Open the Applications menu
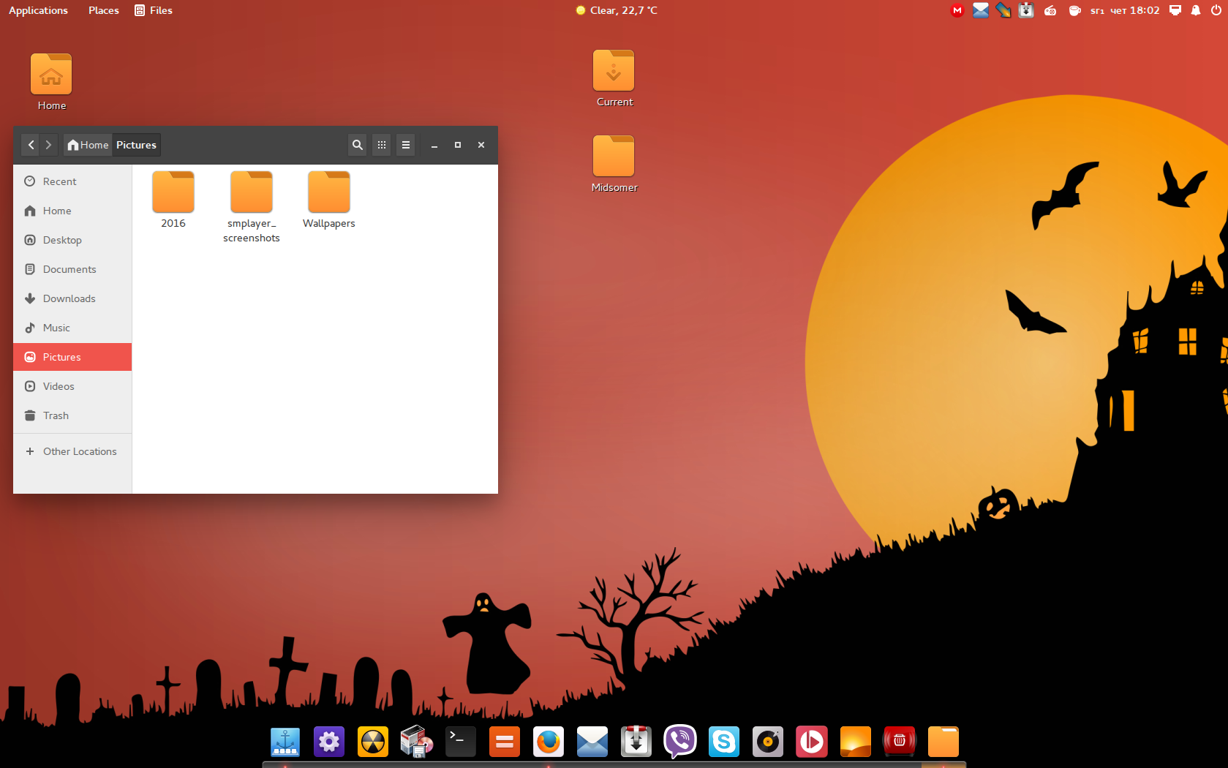Viewport: 1228px width, 768px height. [x=38, y=10]
